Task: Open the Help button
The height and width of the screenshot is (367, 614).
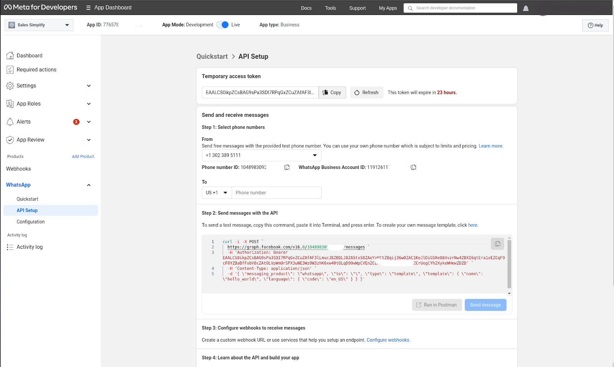Action: [x=595, y=25]
